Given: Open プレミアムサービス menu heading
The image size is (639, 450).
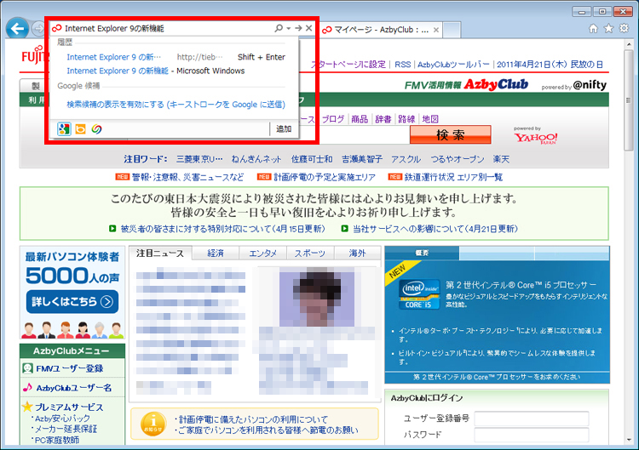Looking at the screenshot, I should [68, 407].
